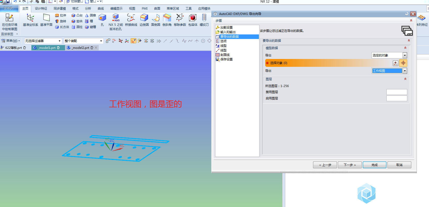
Task: Click the crosshair select-object icon in dialog
Action: [x=403, y=63]
